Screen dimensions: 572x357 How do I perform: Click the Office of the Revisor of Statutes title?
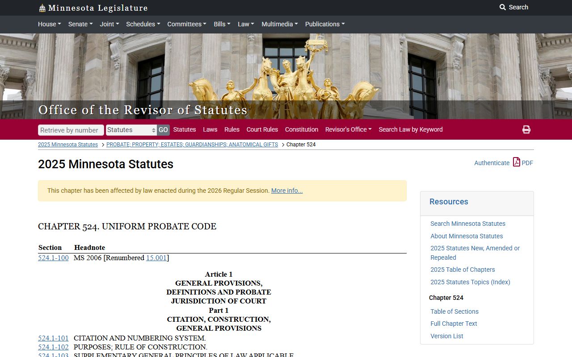(143, 110)
